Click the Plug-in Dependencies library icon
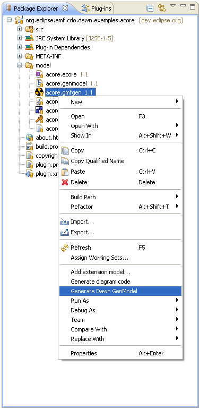Viewport: 200px width, 409px height. coord(29,47)
